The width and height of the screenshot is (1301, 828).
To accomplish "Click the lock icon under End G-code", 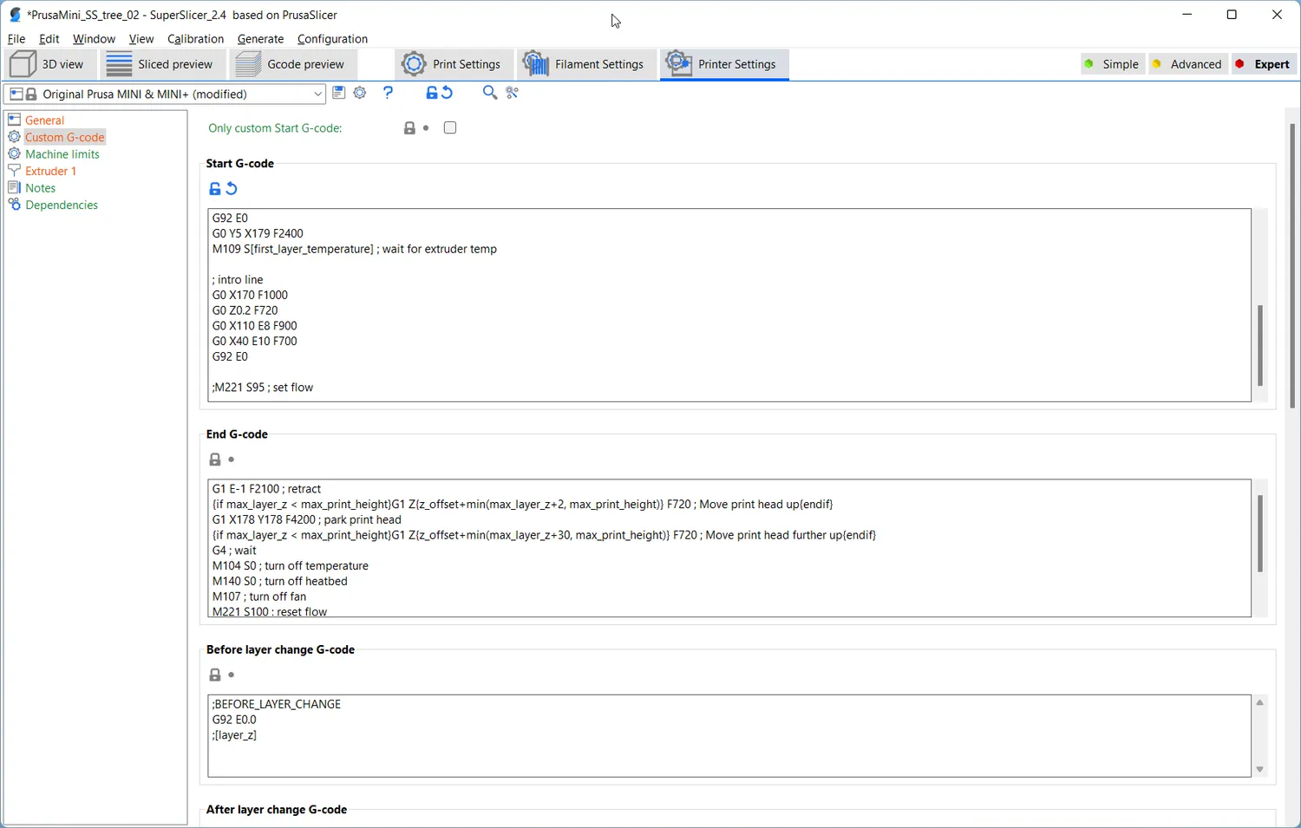I will (215, 460).
